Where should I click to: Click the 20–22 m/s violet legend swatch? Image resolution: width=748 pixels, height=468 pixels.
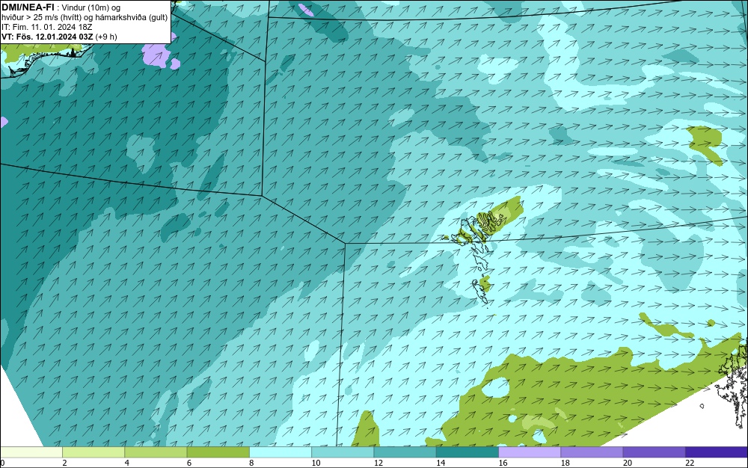[x=654, y=452]
